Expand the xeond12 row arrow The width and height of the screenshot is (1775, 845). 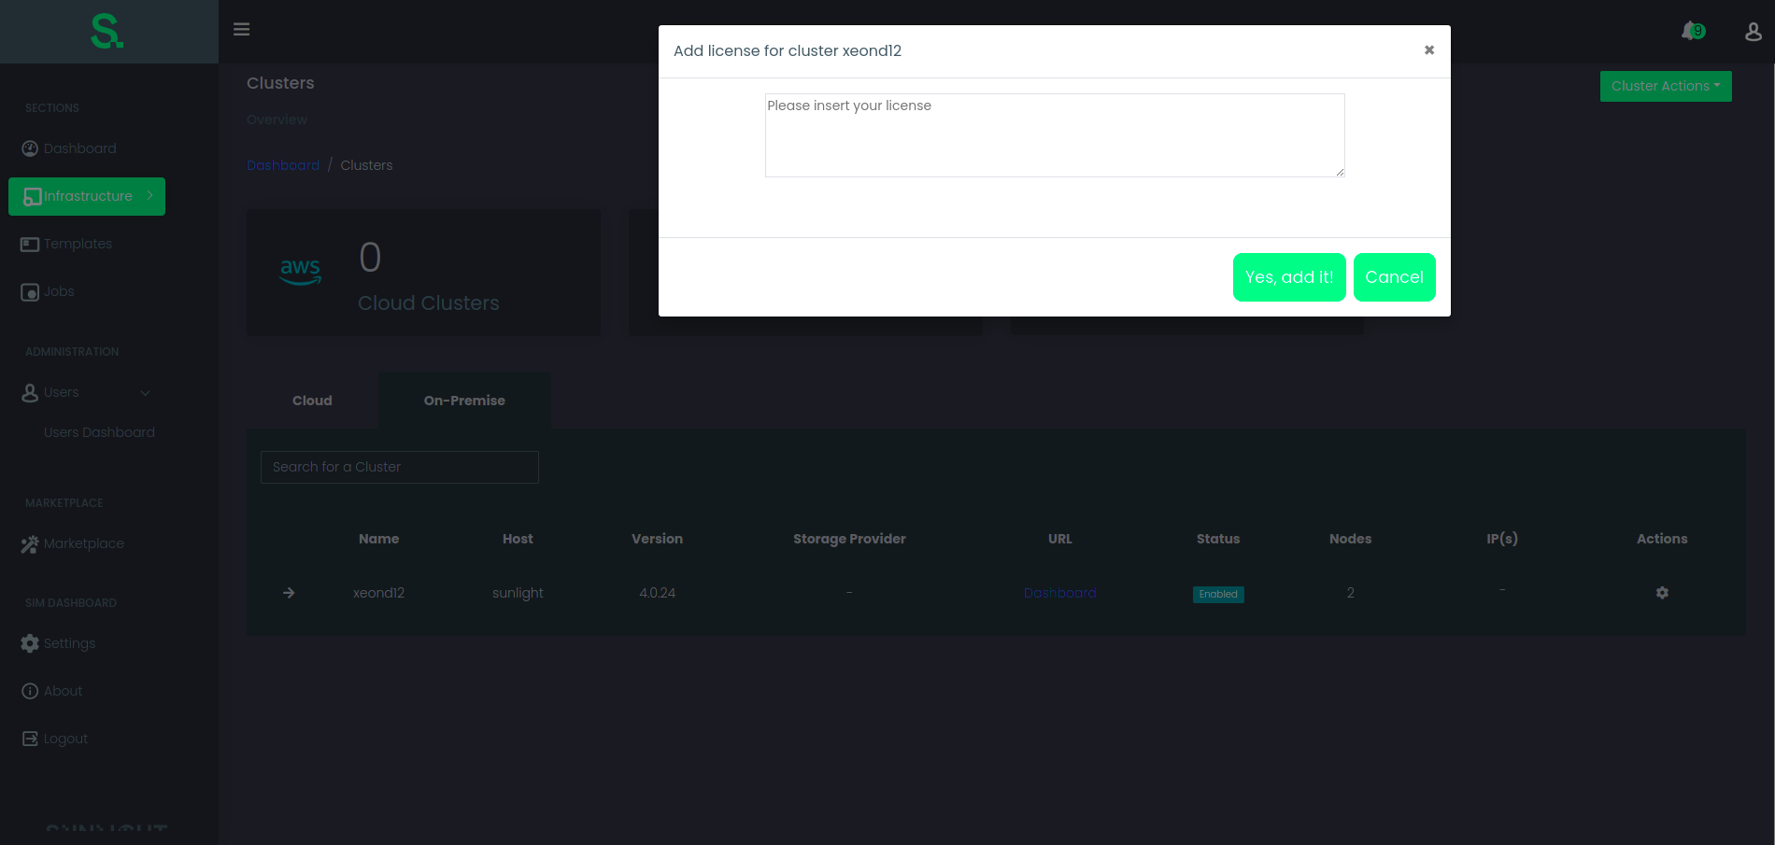pyautogui.click(x=289, y=593)
